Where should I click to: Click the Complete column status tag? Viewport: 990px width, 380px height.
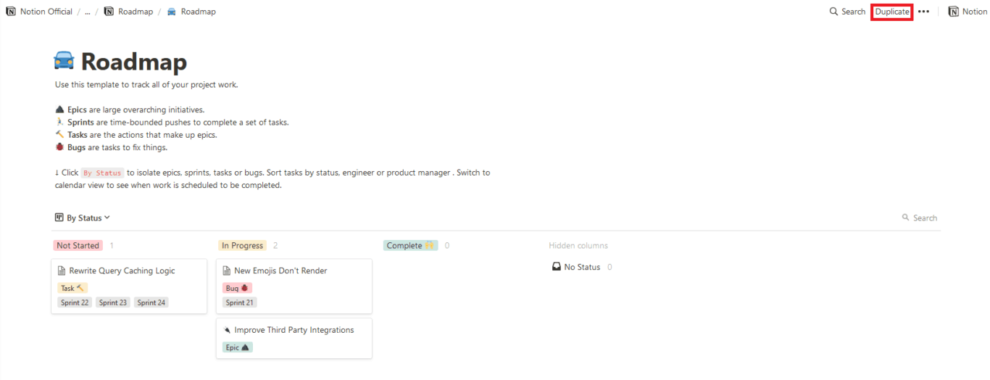point(410,246)
